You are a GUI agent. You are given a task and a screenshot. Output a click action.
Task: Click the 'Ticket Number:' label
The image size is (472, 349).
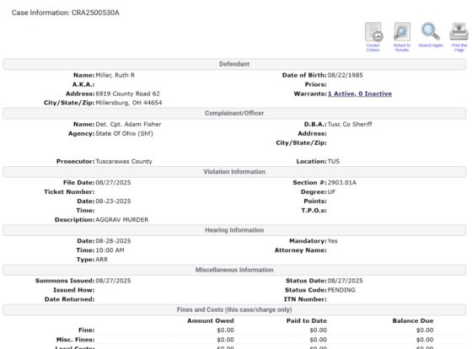coord(69,192)
